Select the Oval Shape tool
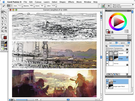 6,21
